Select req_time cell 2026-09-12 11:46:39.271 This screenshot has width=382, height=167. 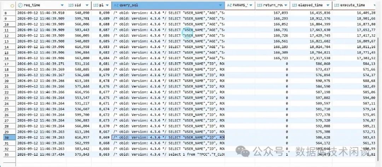(41, 64)
